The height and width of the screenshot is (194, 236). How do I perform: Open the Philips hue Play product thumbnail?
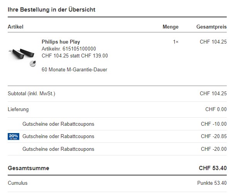pos(21,54)
